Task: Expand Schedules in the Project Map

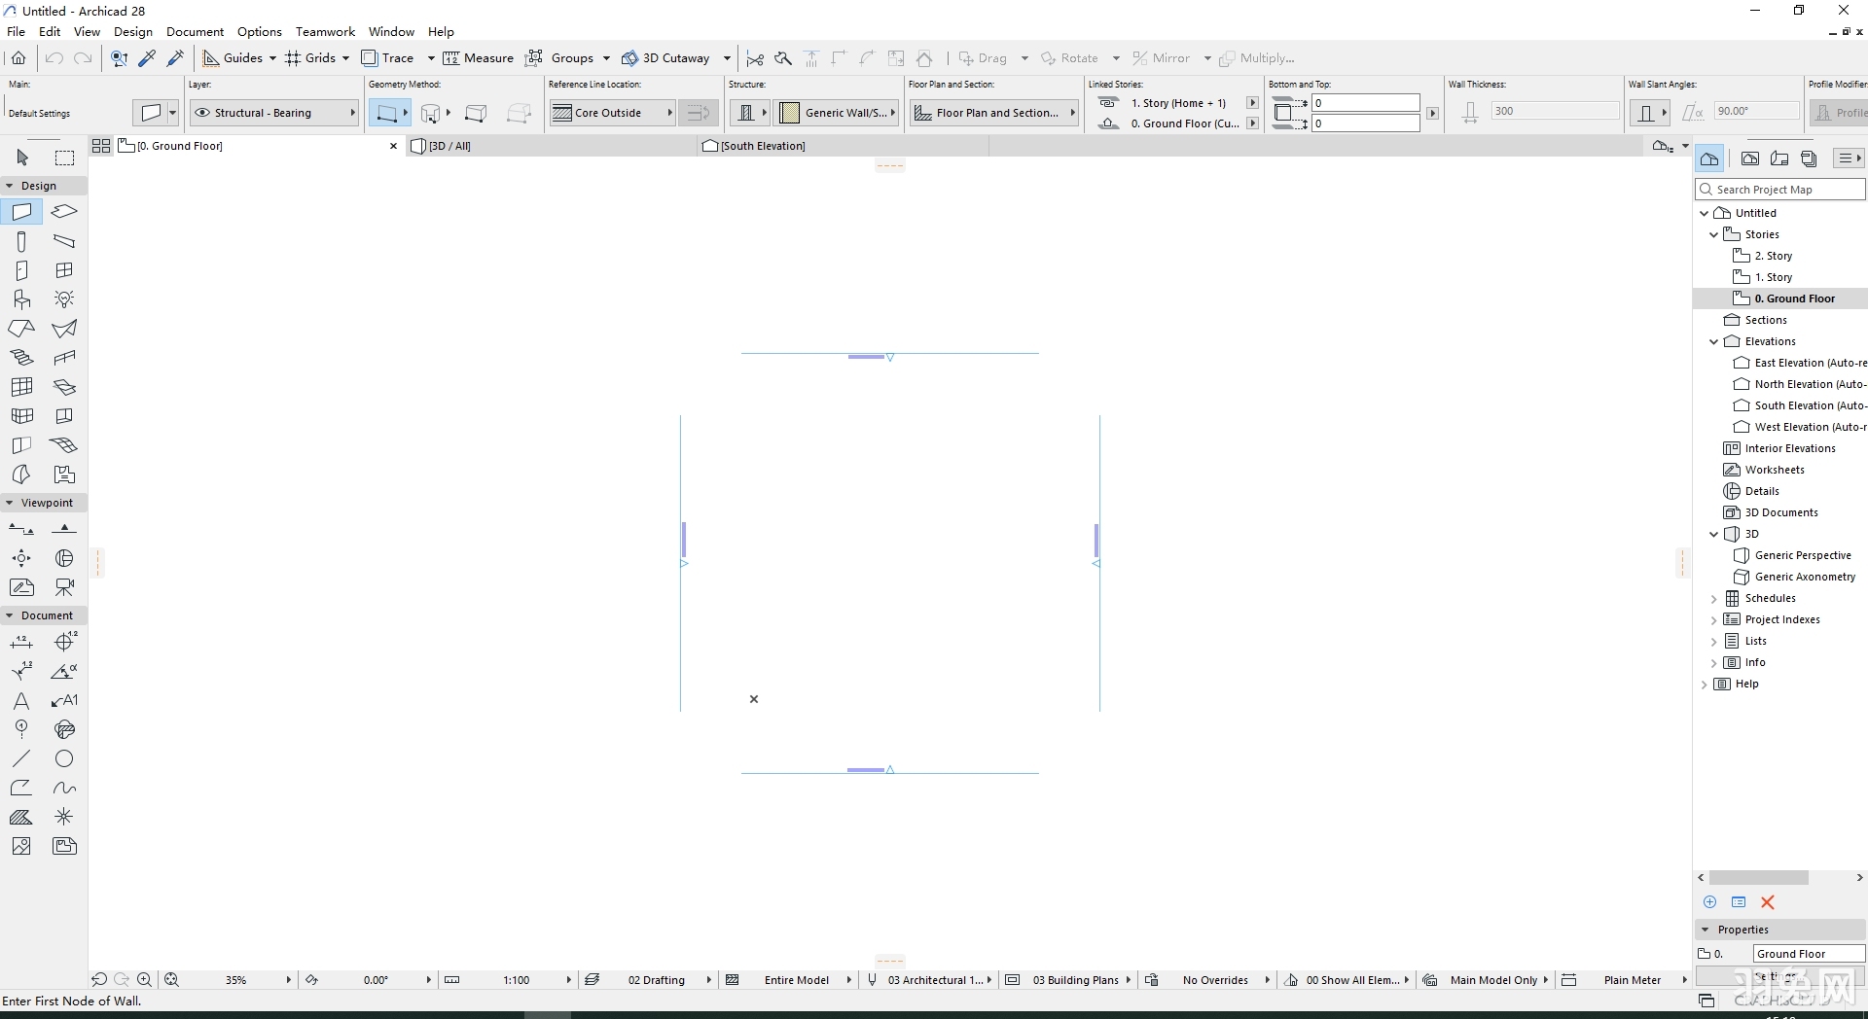Action: (1715, 598)
